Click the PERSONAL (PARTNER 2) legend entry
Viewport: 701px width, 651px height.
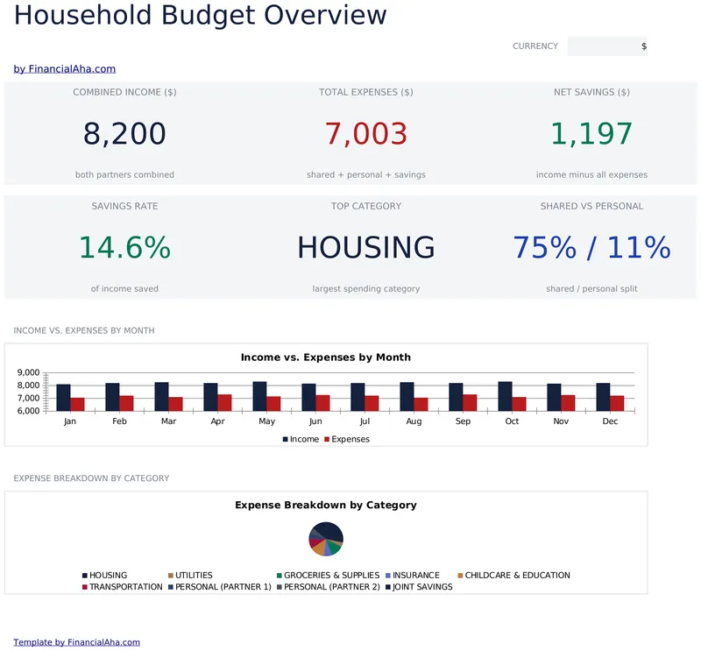click(x=328, y=587)
